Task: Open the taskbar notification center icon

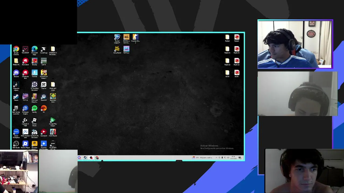Action: click(240, 158)
